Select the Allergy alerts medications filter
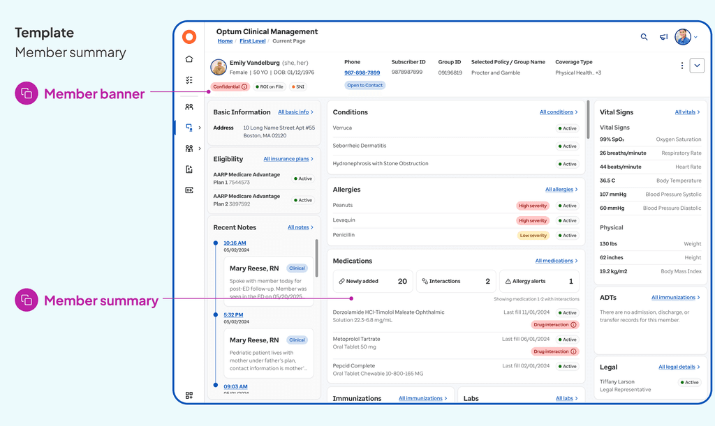Viewport: 715px width, 426px height. point(540,281)
